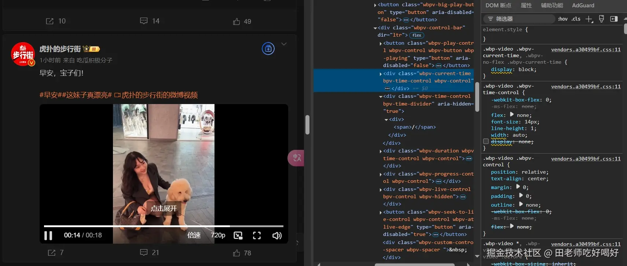Viewport: 627px width, 266px height.
Task: Seek using the video progress bar
Action: [164, 226]
